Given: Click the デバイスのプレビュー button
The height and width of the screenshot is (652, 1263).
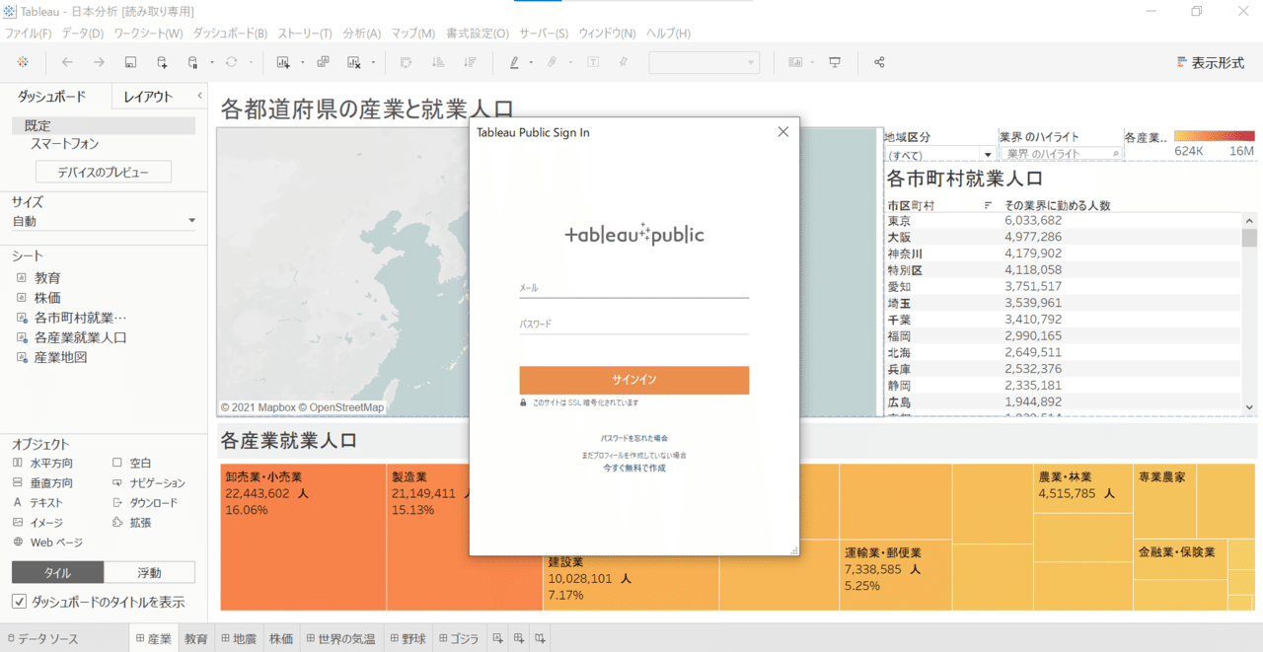Looking at the screenshot, I should pos(104,172).
